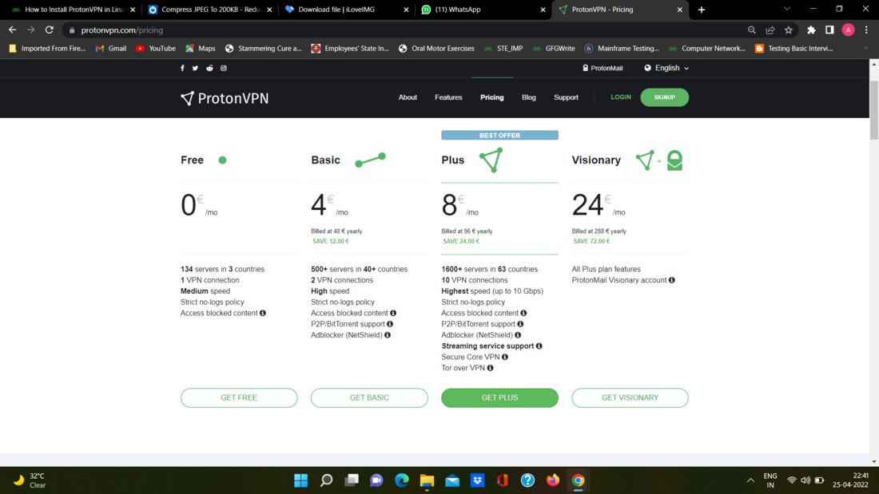
Task: Open YouTube bookmark
Action: pos(156,48)
